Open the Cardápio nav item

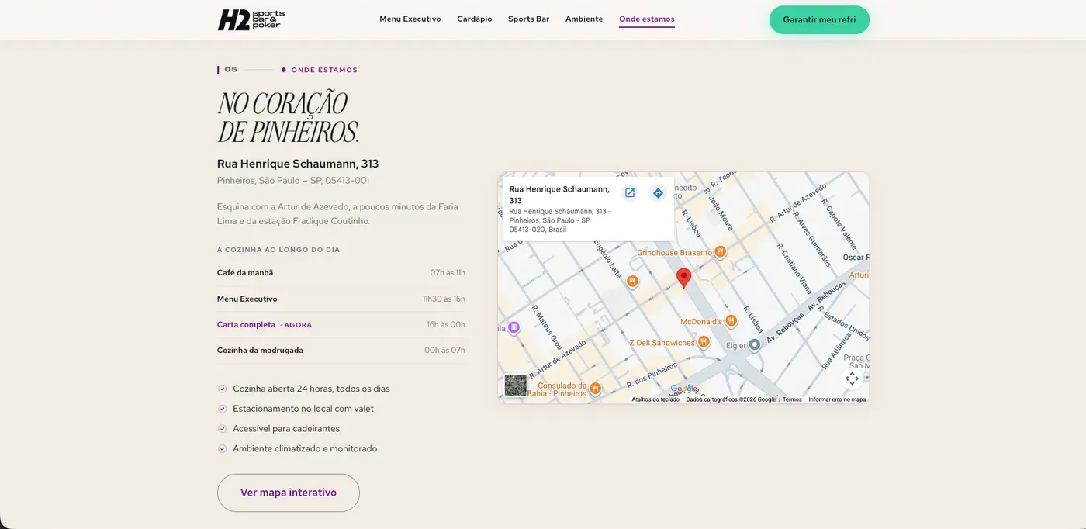(475, 19)
